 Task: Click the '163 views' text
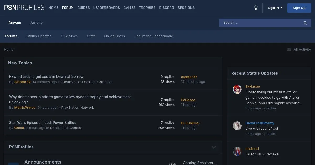tap(167, 105)
